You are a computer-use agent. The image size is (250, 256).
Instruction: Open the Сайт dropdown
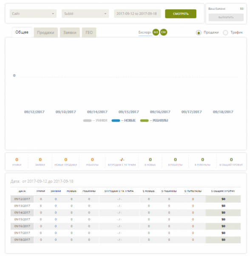click(x=33, y=14)
